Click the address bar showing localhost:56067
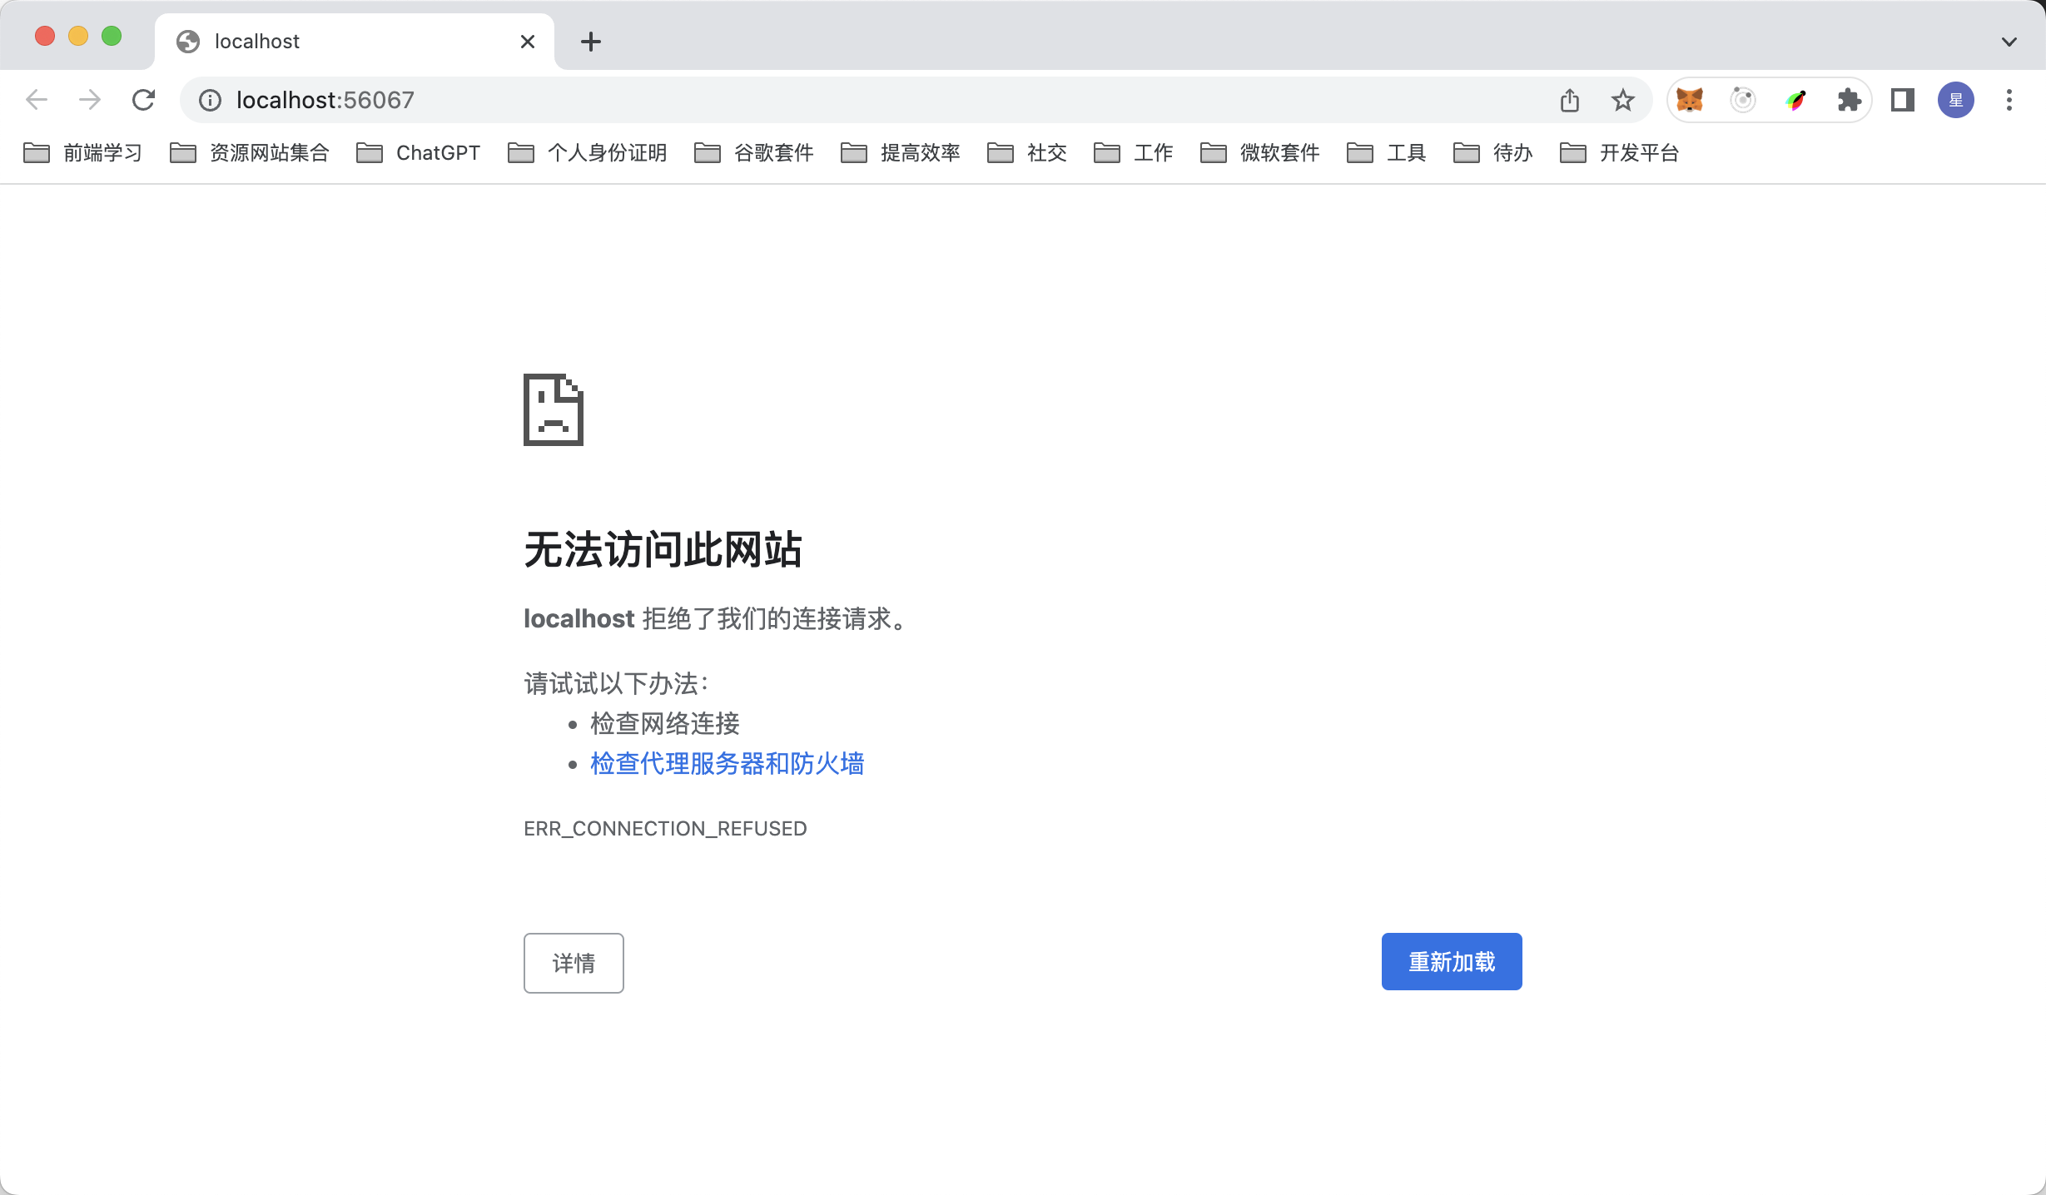This screenshot has width=2046, height=1195. coord(325,100)
